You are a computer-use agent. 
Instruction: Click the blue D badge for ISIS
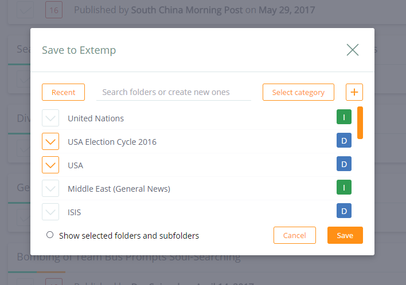tap(344, 211)
